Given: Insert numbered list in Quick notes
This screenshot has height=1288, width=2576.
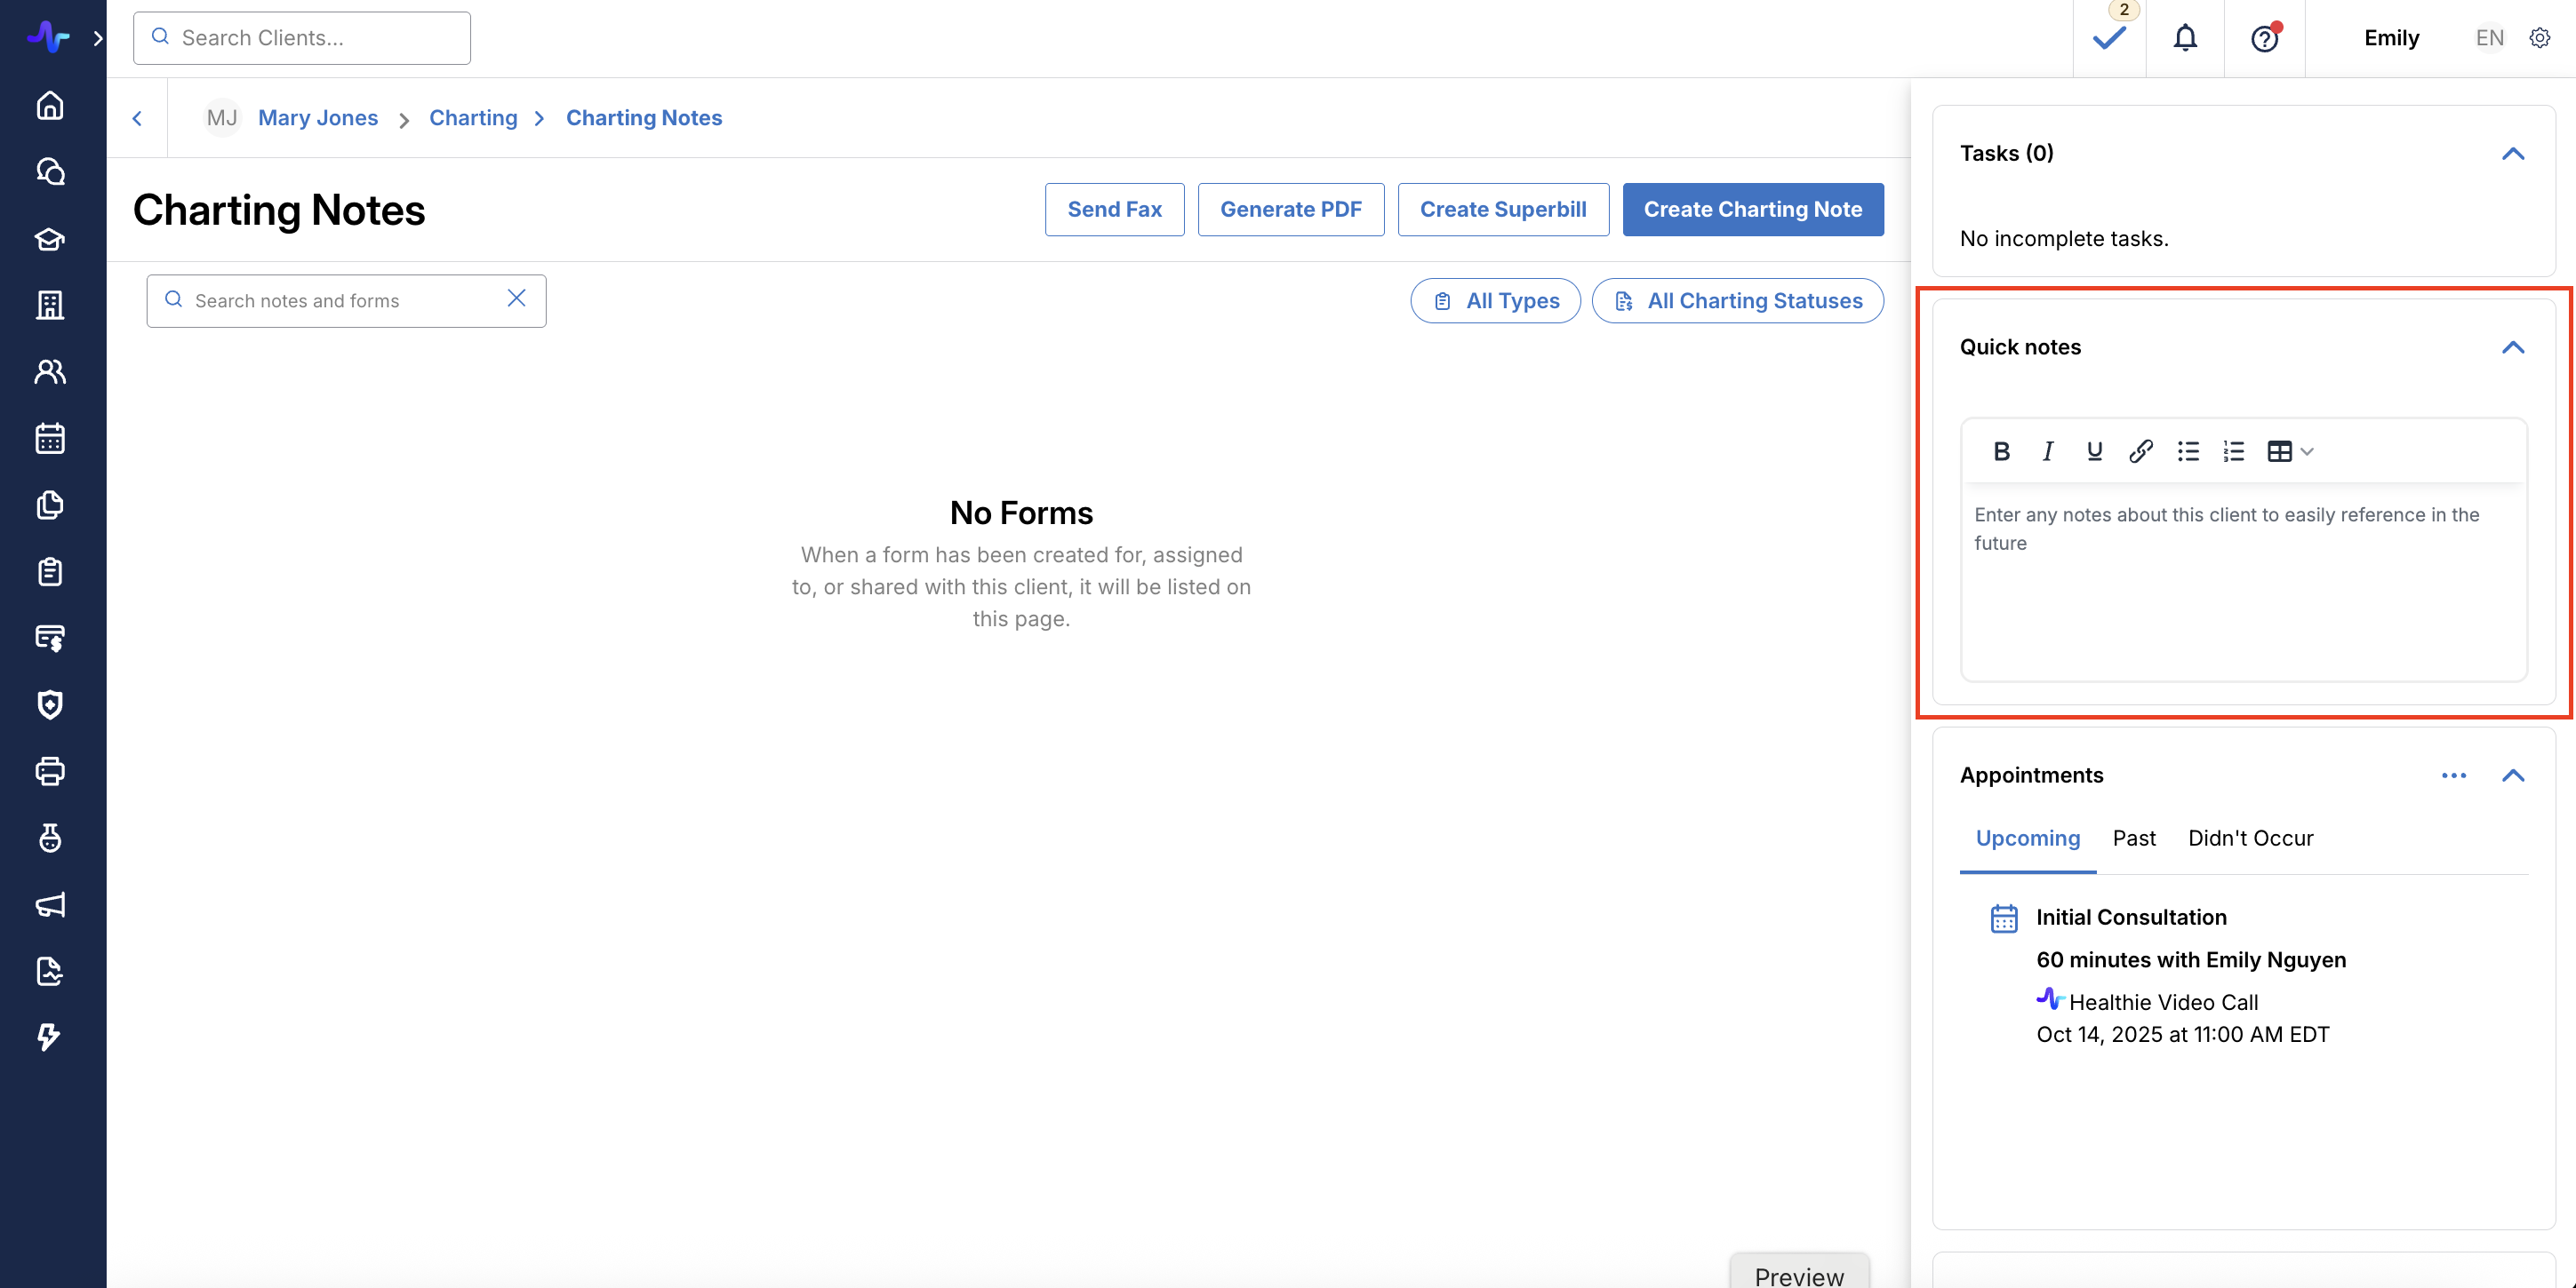Looking at the screenshot, I should click(2234, 451).
